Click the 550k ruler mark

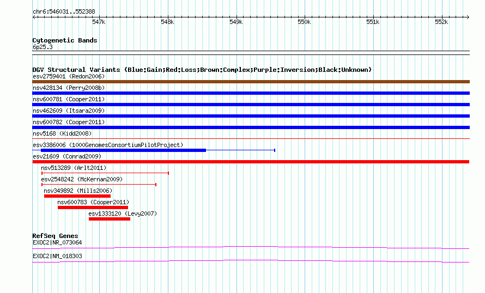point(304,22)
